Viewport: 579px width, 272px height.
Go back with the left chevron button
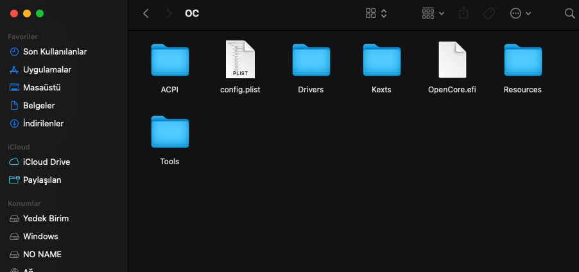pyautogui.click(x=146, y=13)
